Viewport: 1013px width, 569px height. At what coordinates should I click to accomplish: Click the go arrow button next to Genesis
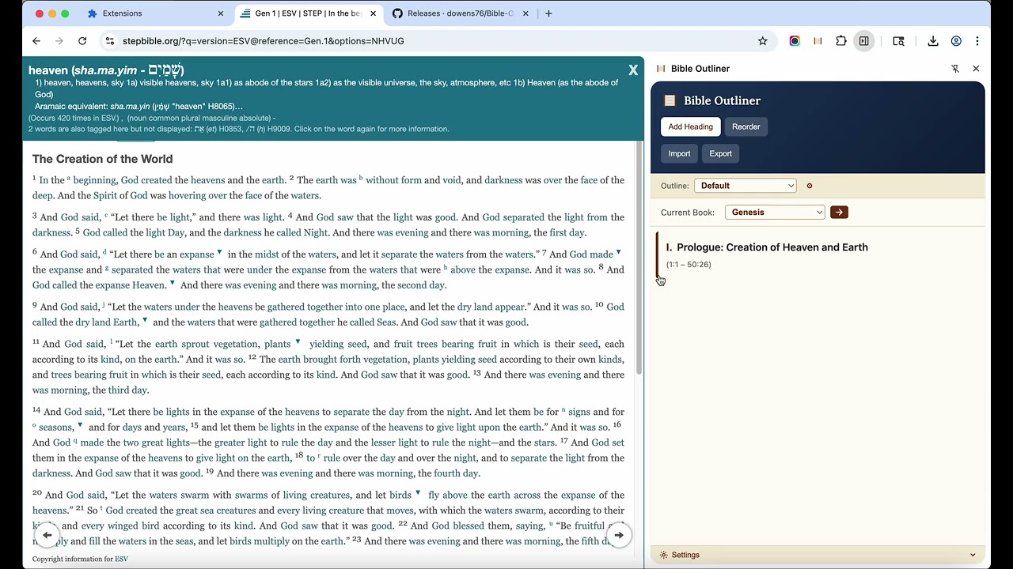pyautogui.click(x=839, y=212)
